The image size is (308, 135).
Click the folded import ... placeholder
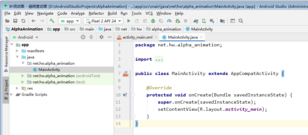click(159, 59)
